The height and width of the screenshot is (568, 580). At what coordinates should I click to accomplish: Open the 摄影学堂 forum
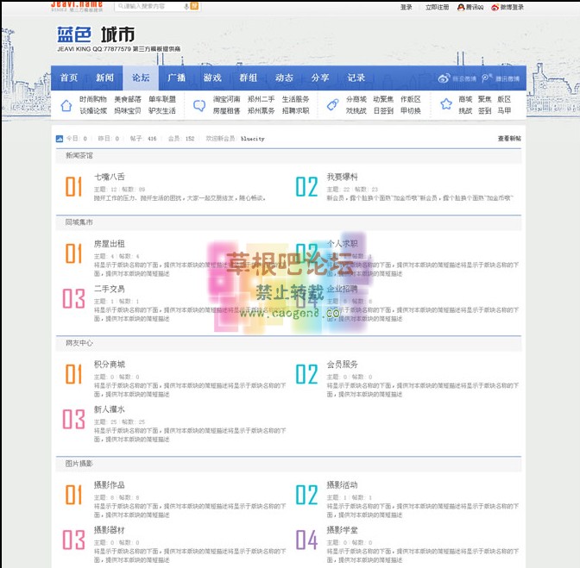pos(342,530)
